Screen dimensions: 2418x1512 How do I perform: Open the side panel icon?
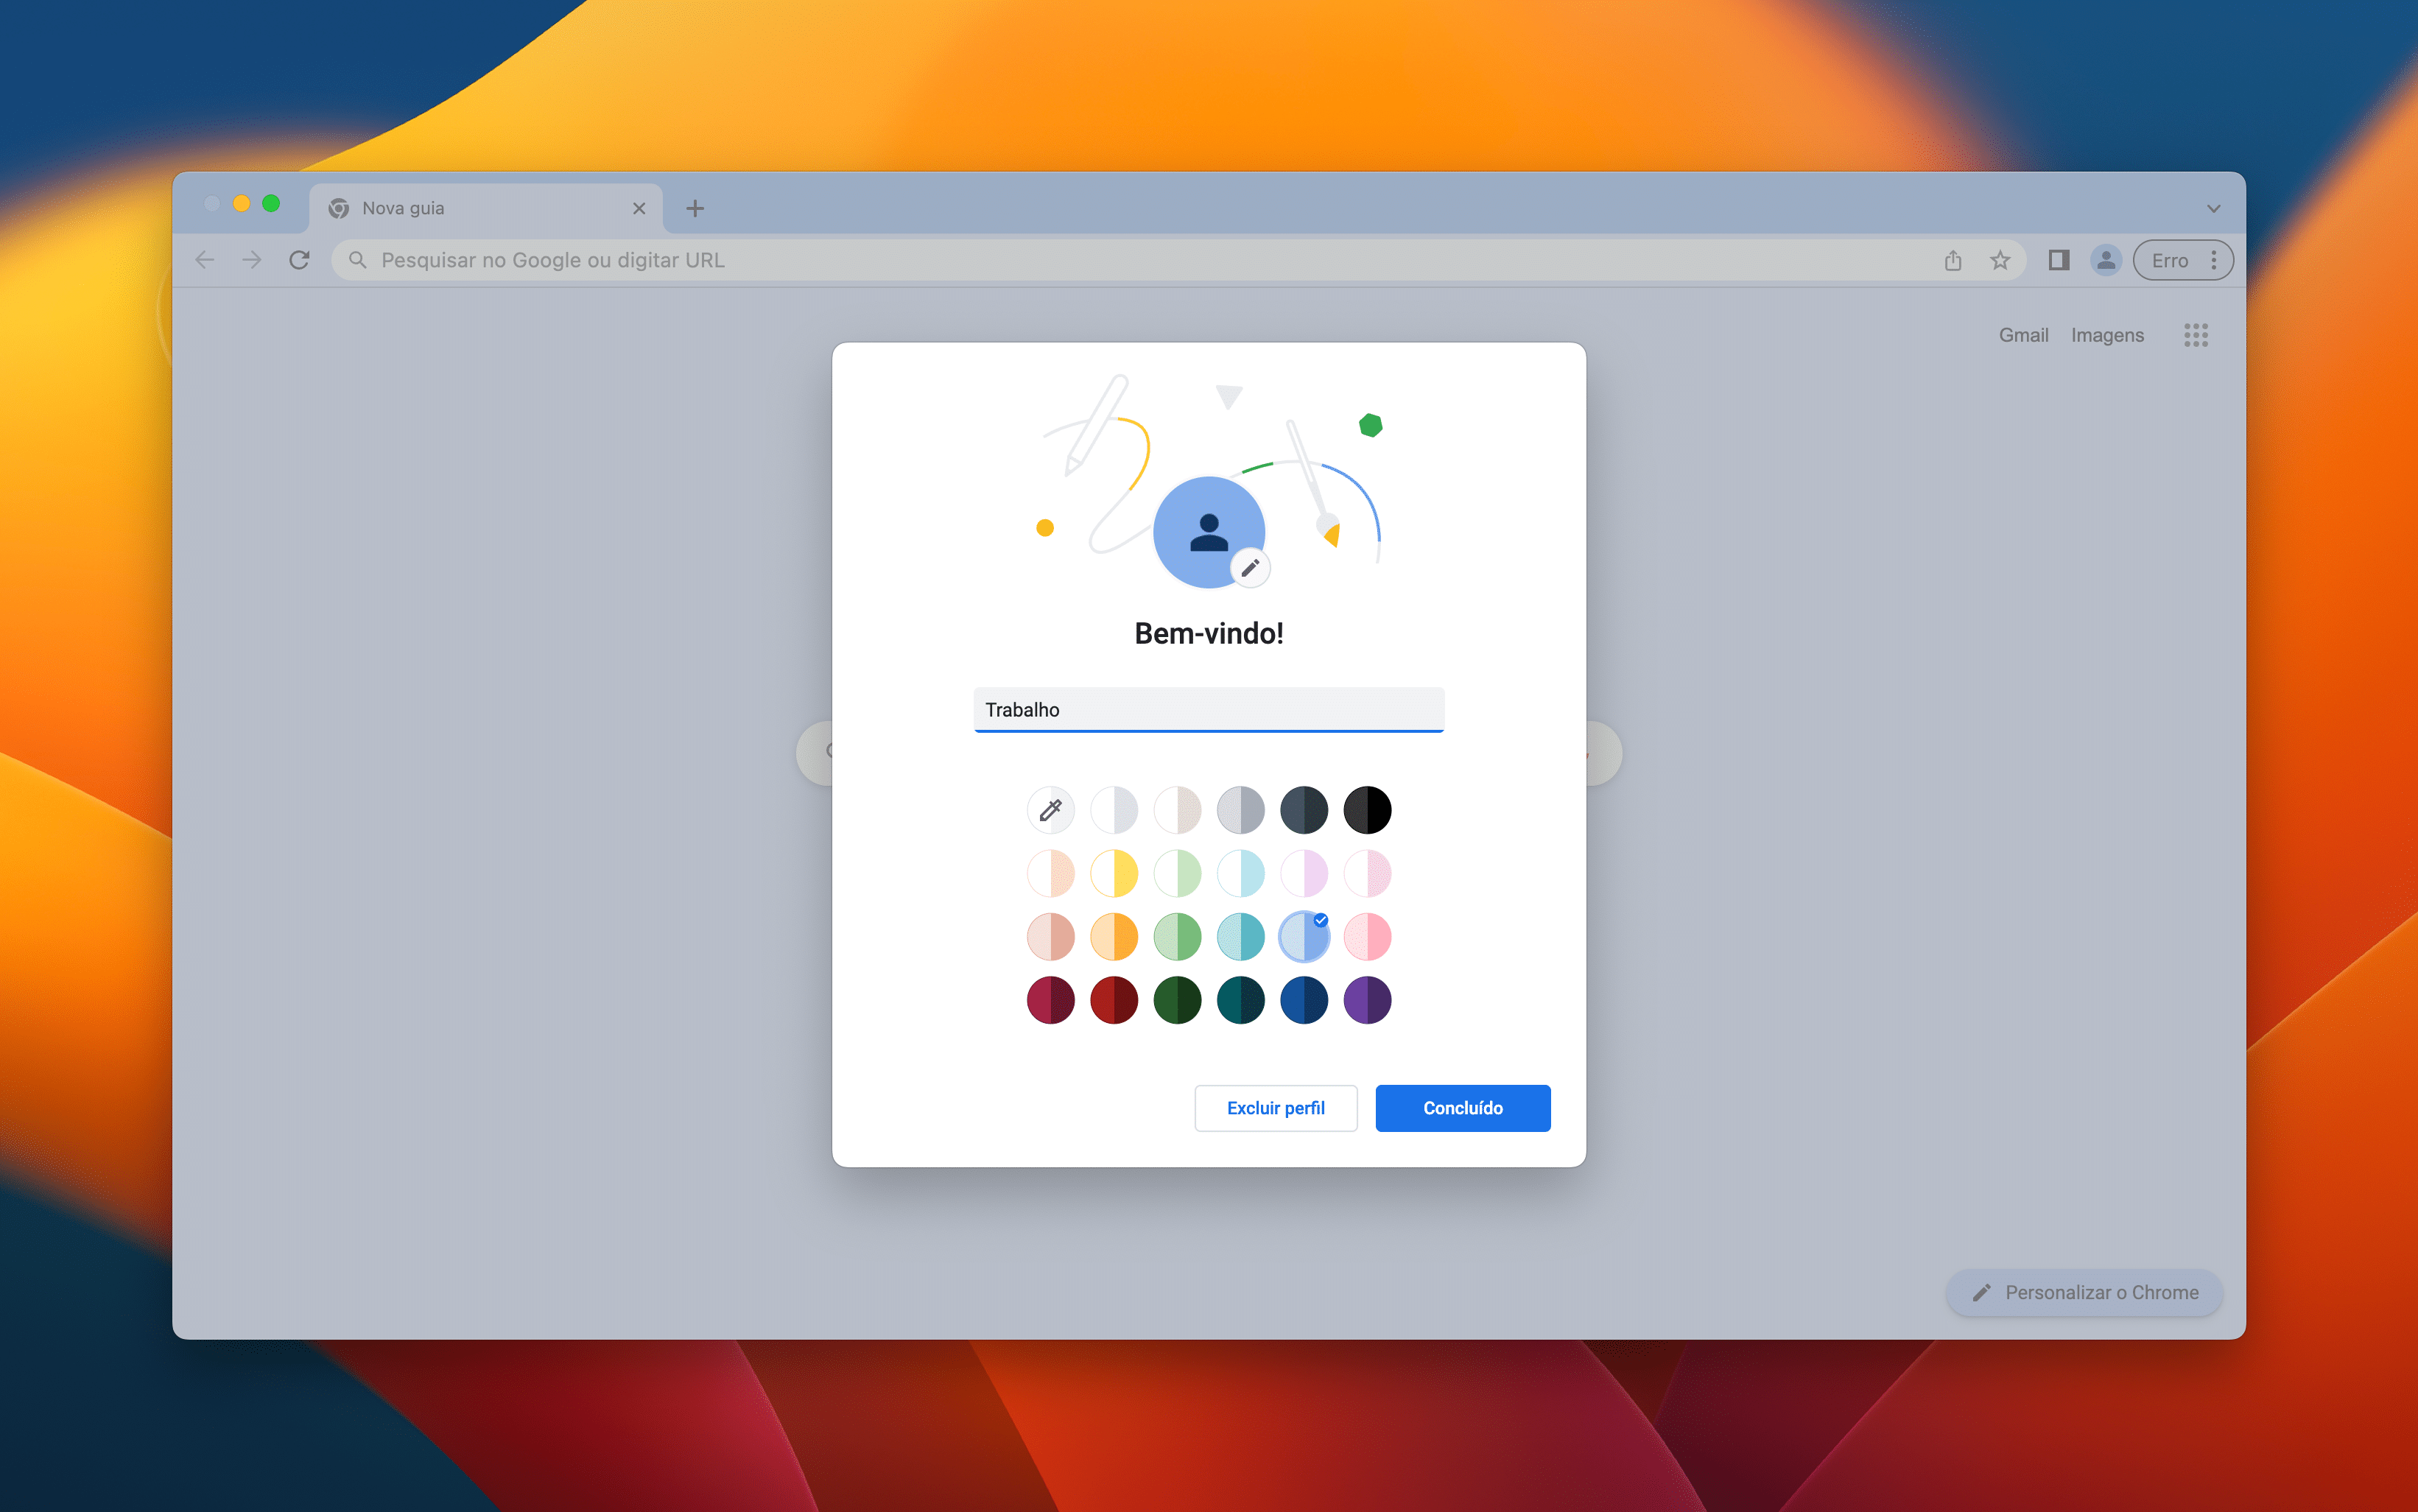2058,260
